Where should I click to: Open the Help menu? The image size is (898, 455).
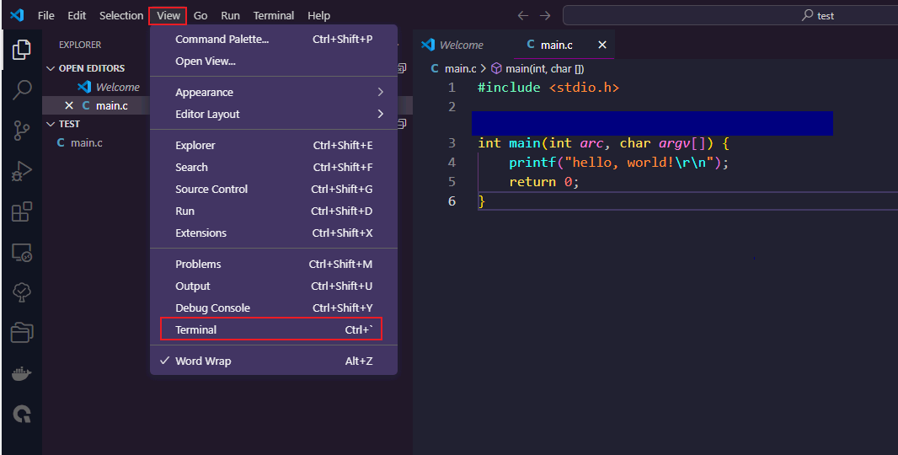[x=318, y=15]
